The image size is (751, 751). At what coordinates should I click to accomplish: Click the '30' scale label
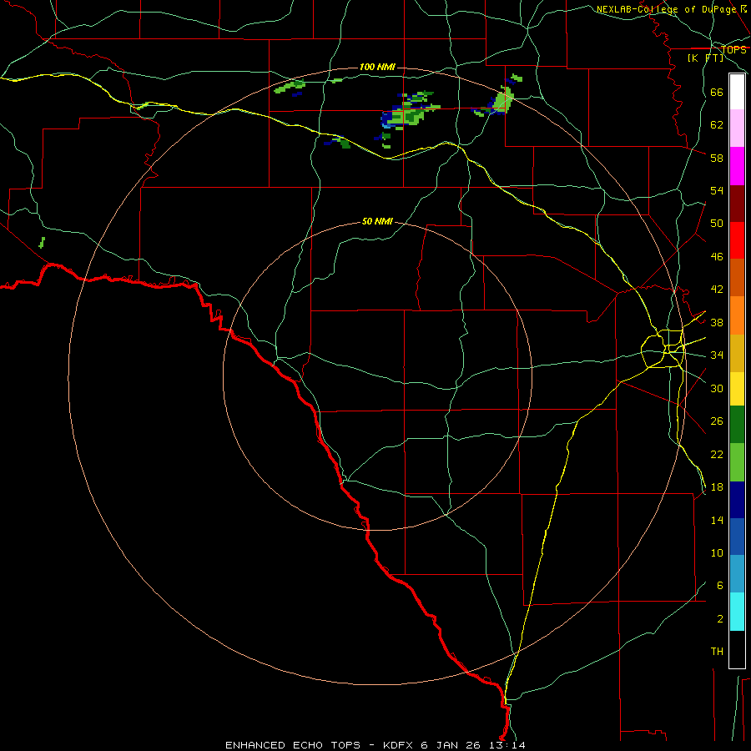click(x=717, y=388)
